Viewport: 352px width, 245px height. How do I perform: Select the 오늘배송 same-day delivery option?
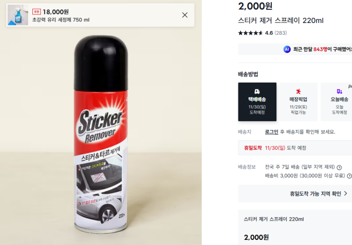click(x=339, y=101)
